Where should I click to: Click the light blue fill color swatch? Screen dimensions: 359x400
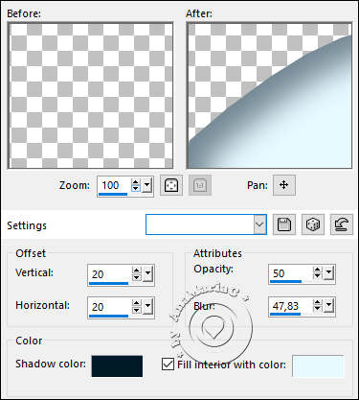[318, 366]
